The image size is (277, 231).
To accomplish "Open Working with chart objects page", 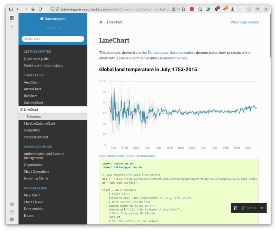I will [43, 65].
